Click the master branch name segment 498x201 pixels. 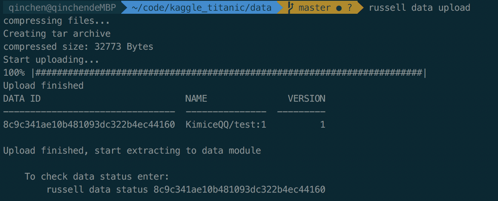point(315,8)
